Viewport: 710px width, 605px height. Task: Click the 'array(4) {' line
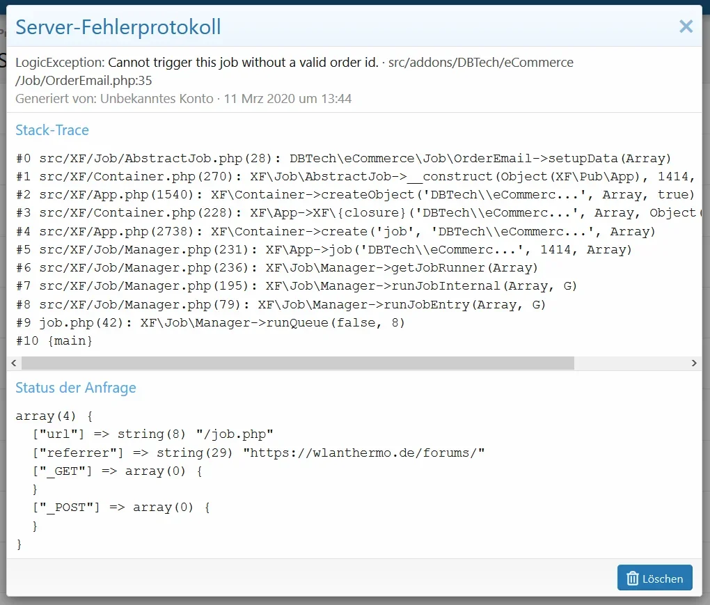[54, 416]
